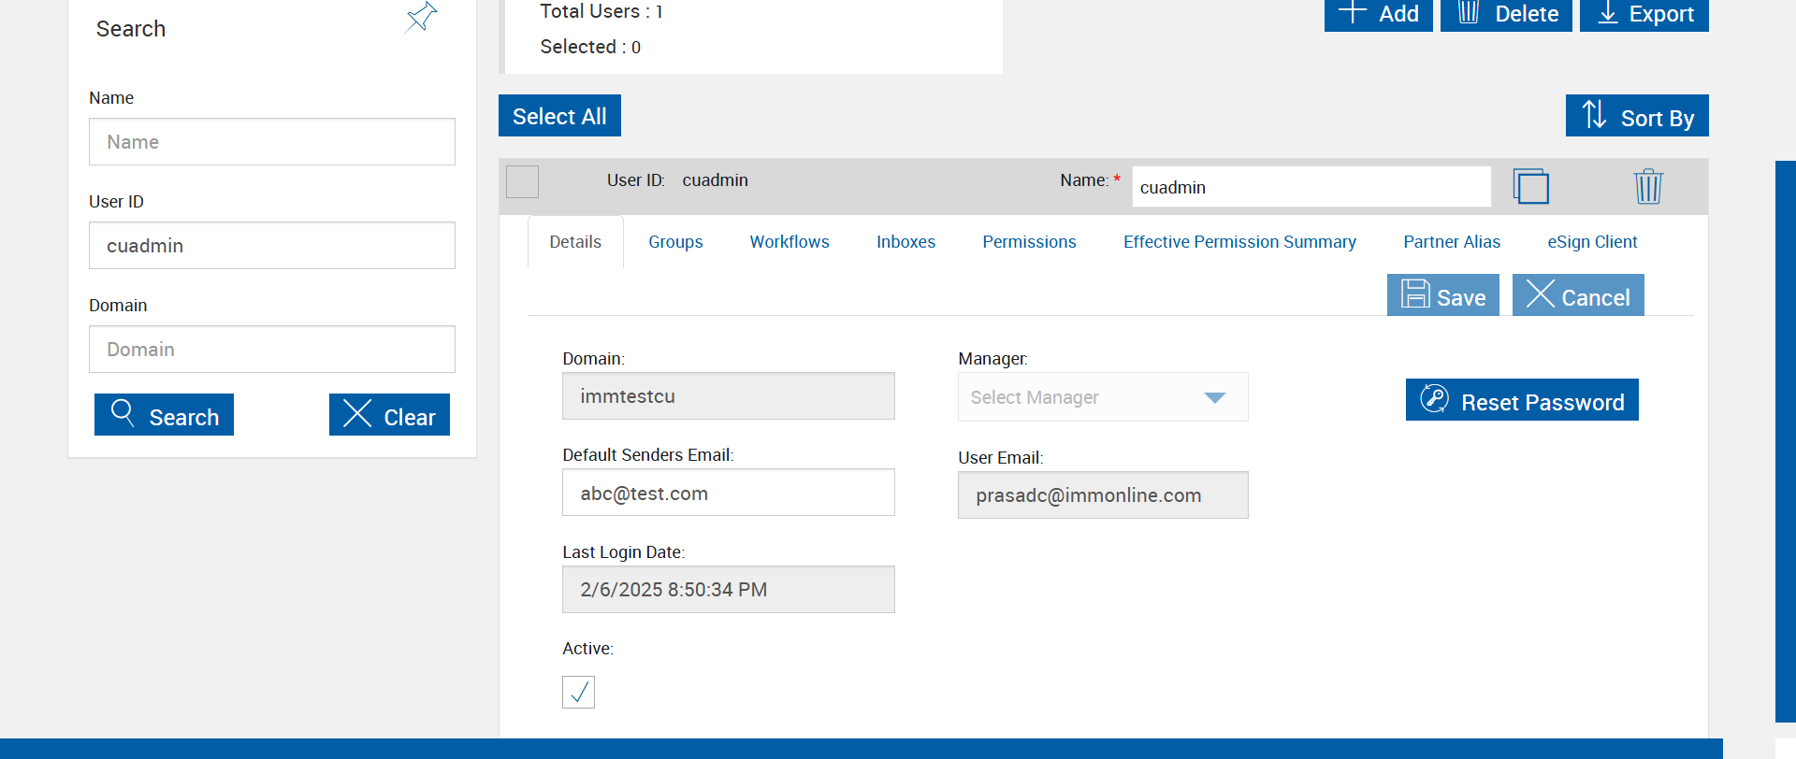Select the Inboxes tab

pyautogui.click(x=905, y=242)
